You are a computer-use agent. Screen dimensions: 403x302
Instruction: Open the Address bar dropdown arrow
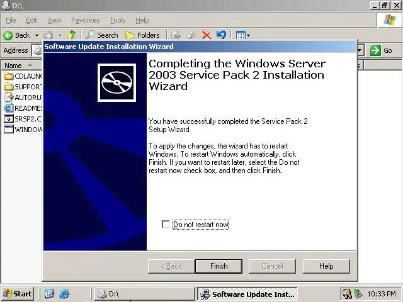click(361, 50)
